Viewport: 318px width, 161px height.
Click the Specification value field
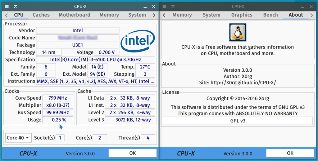(96, 60)
